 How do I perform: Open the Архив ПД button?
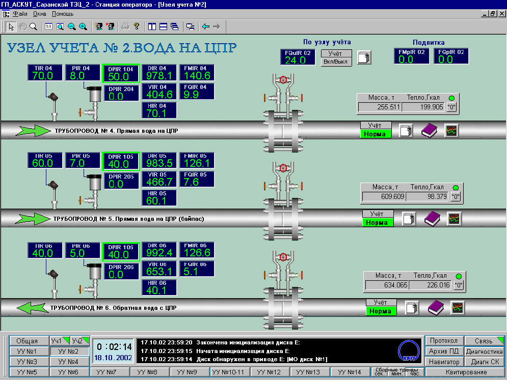point(444,352)
